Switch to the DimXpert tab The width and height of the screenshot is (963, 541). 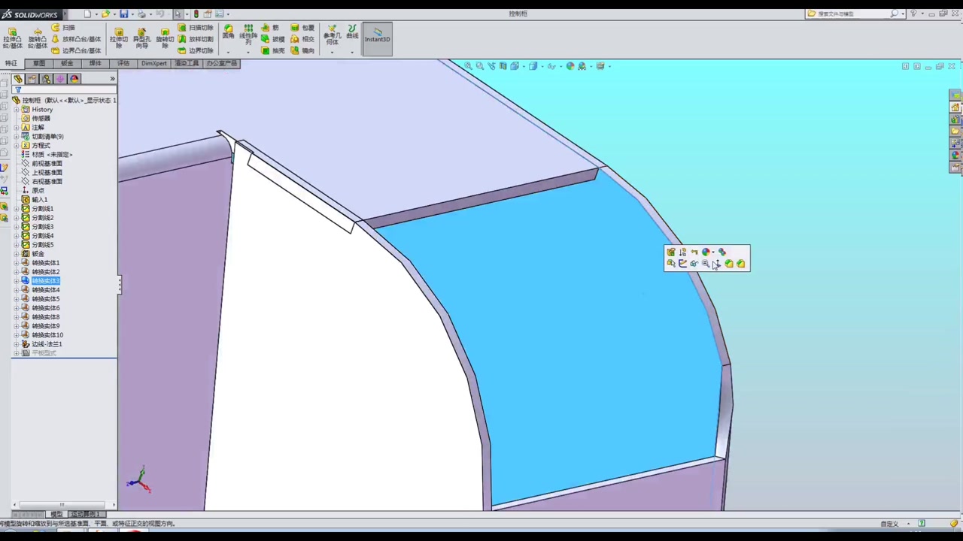point(154,63)
